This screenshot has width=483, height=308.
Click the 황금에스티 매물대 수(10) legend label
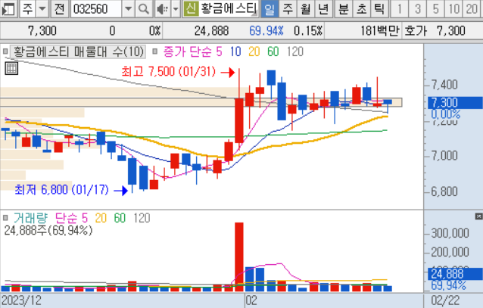79,51
